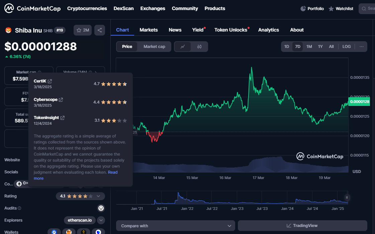The image size is (375, 234).
Task: Open the DexScan menu
Action: (x=124, y=8)
